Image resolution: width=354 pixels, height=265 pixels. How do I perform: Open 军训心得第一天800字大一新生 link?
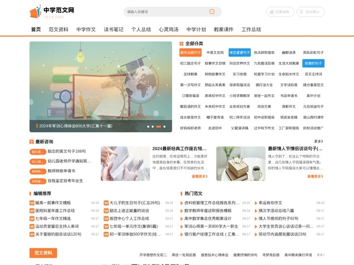(x=211, y=226)
